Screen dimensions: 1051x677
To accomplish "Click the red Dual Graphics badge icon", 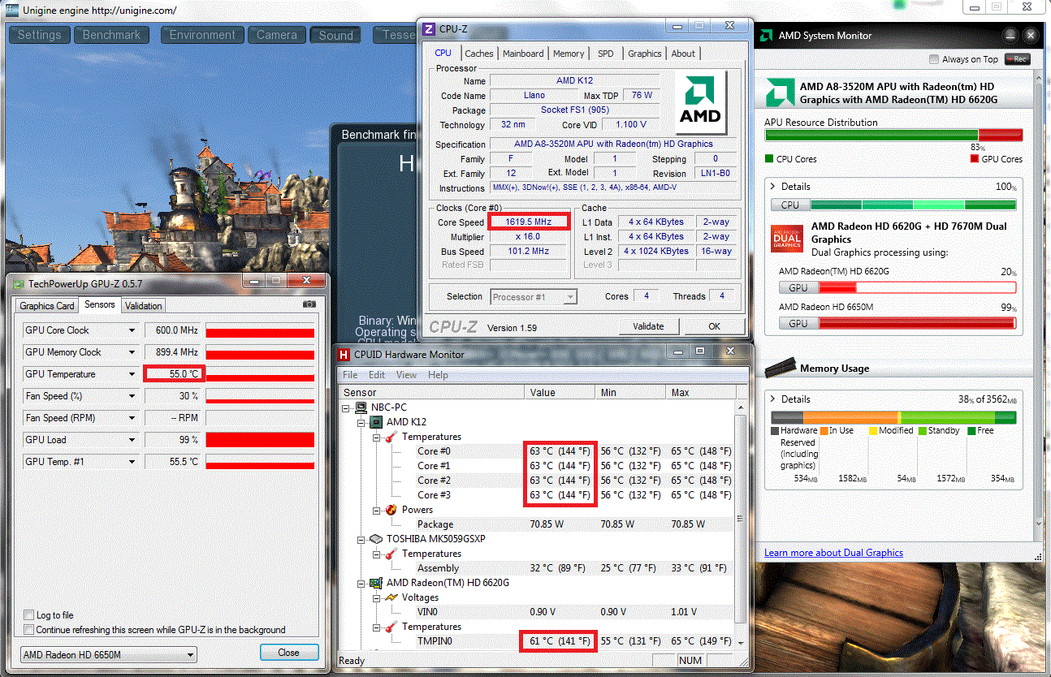I will (x=786, y=239).
